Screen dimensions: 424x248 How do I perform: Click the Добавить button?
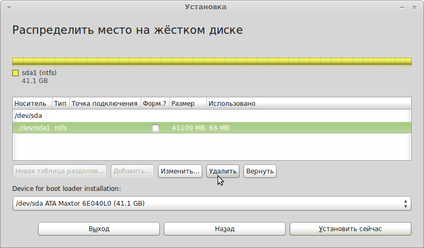(x=132, y=171)
